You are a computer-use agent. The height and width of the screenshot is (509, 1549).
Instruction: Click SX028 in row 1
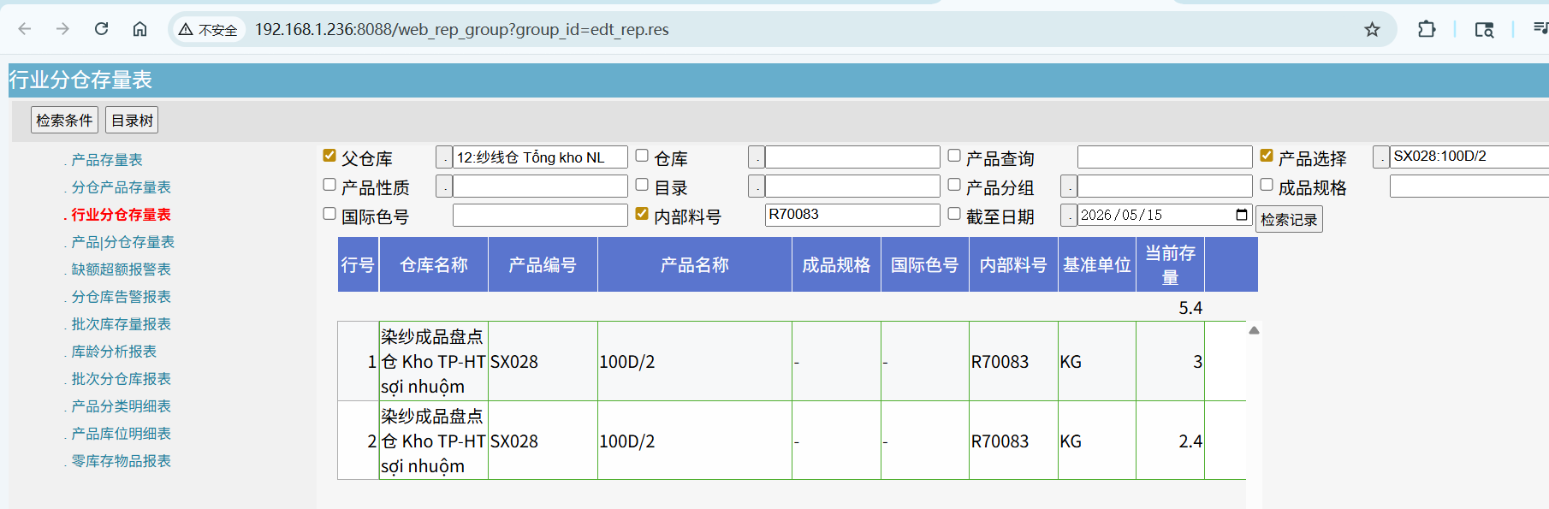[514, 362]
